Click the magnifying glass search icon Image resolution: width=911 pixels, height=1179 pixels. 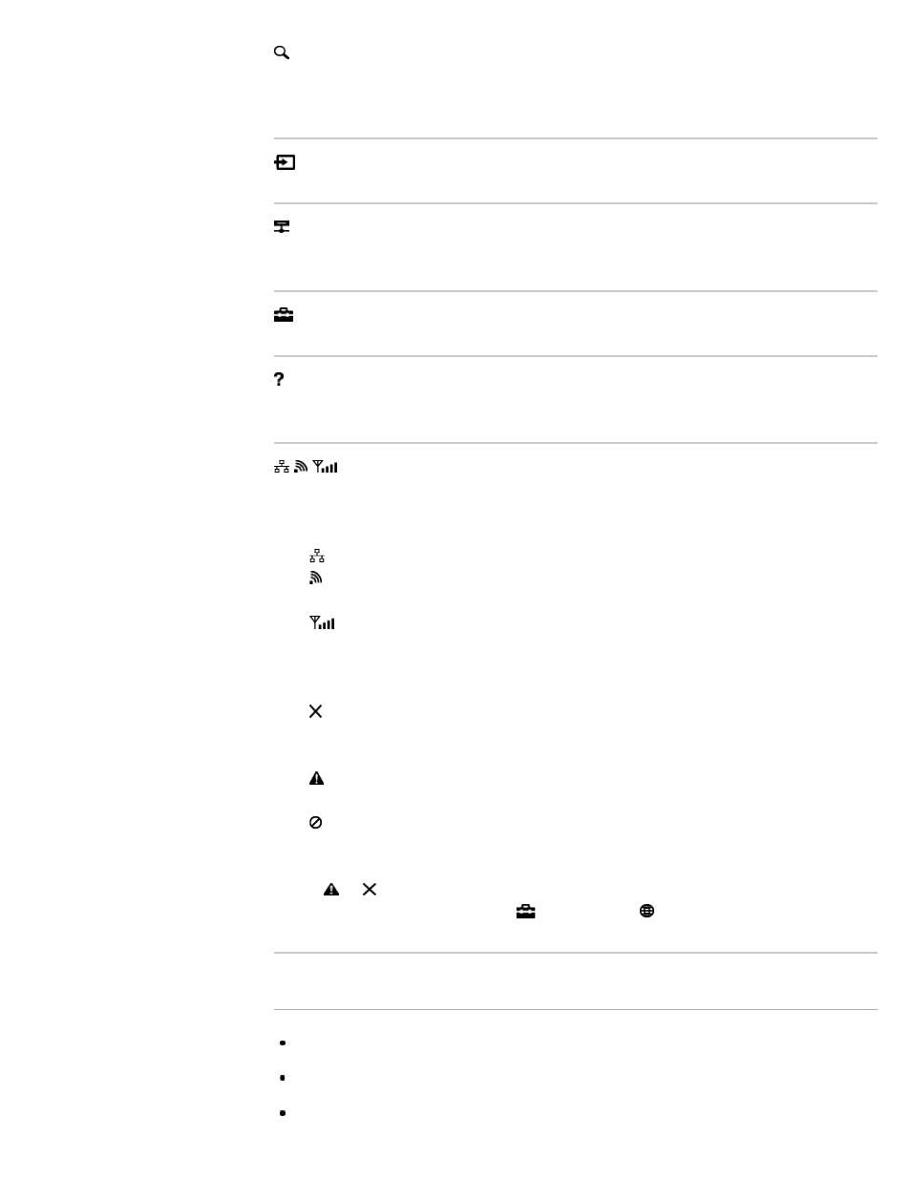pyautogui.click(x=282, y=53)
